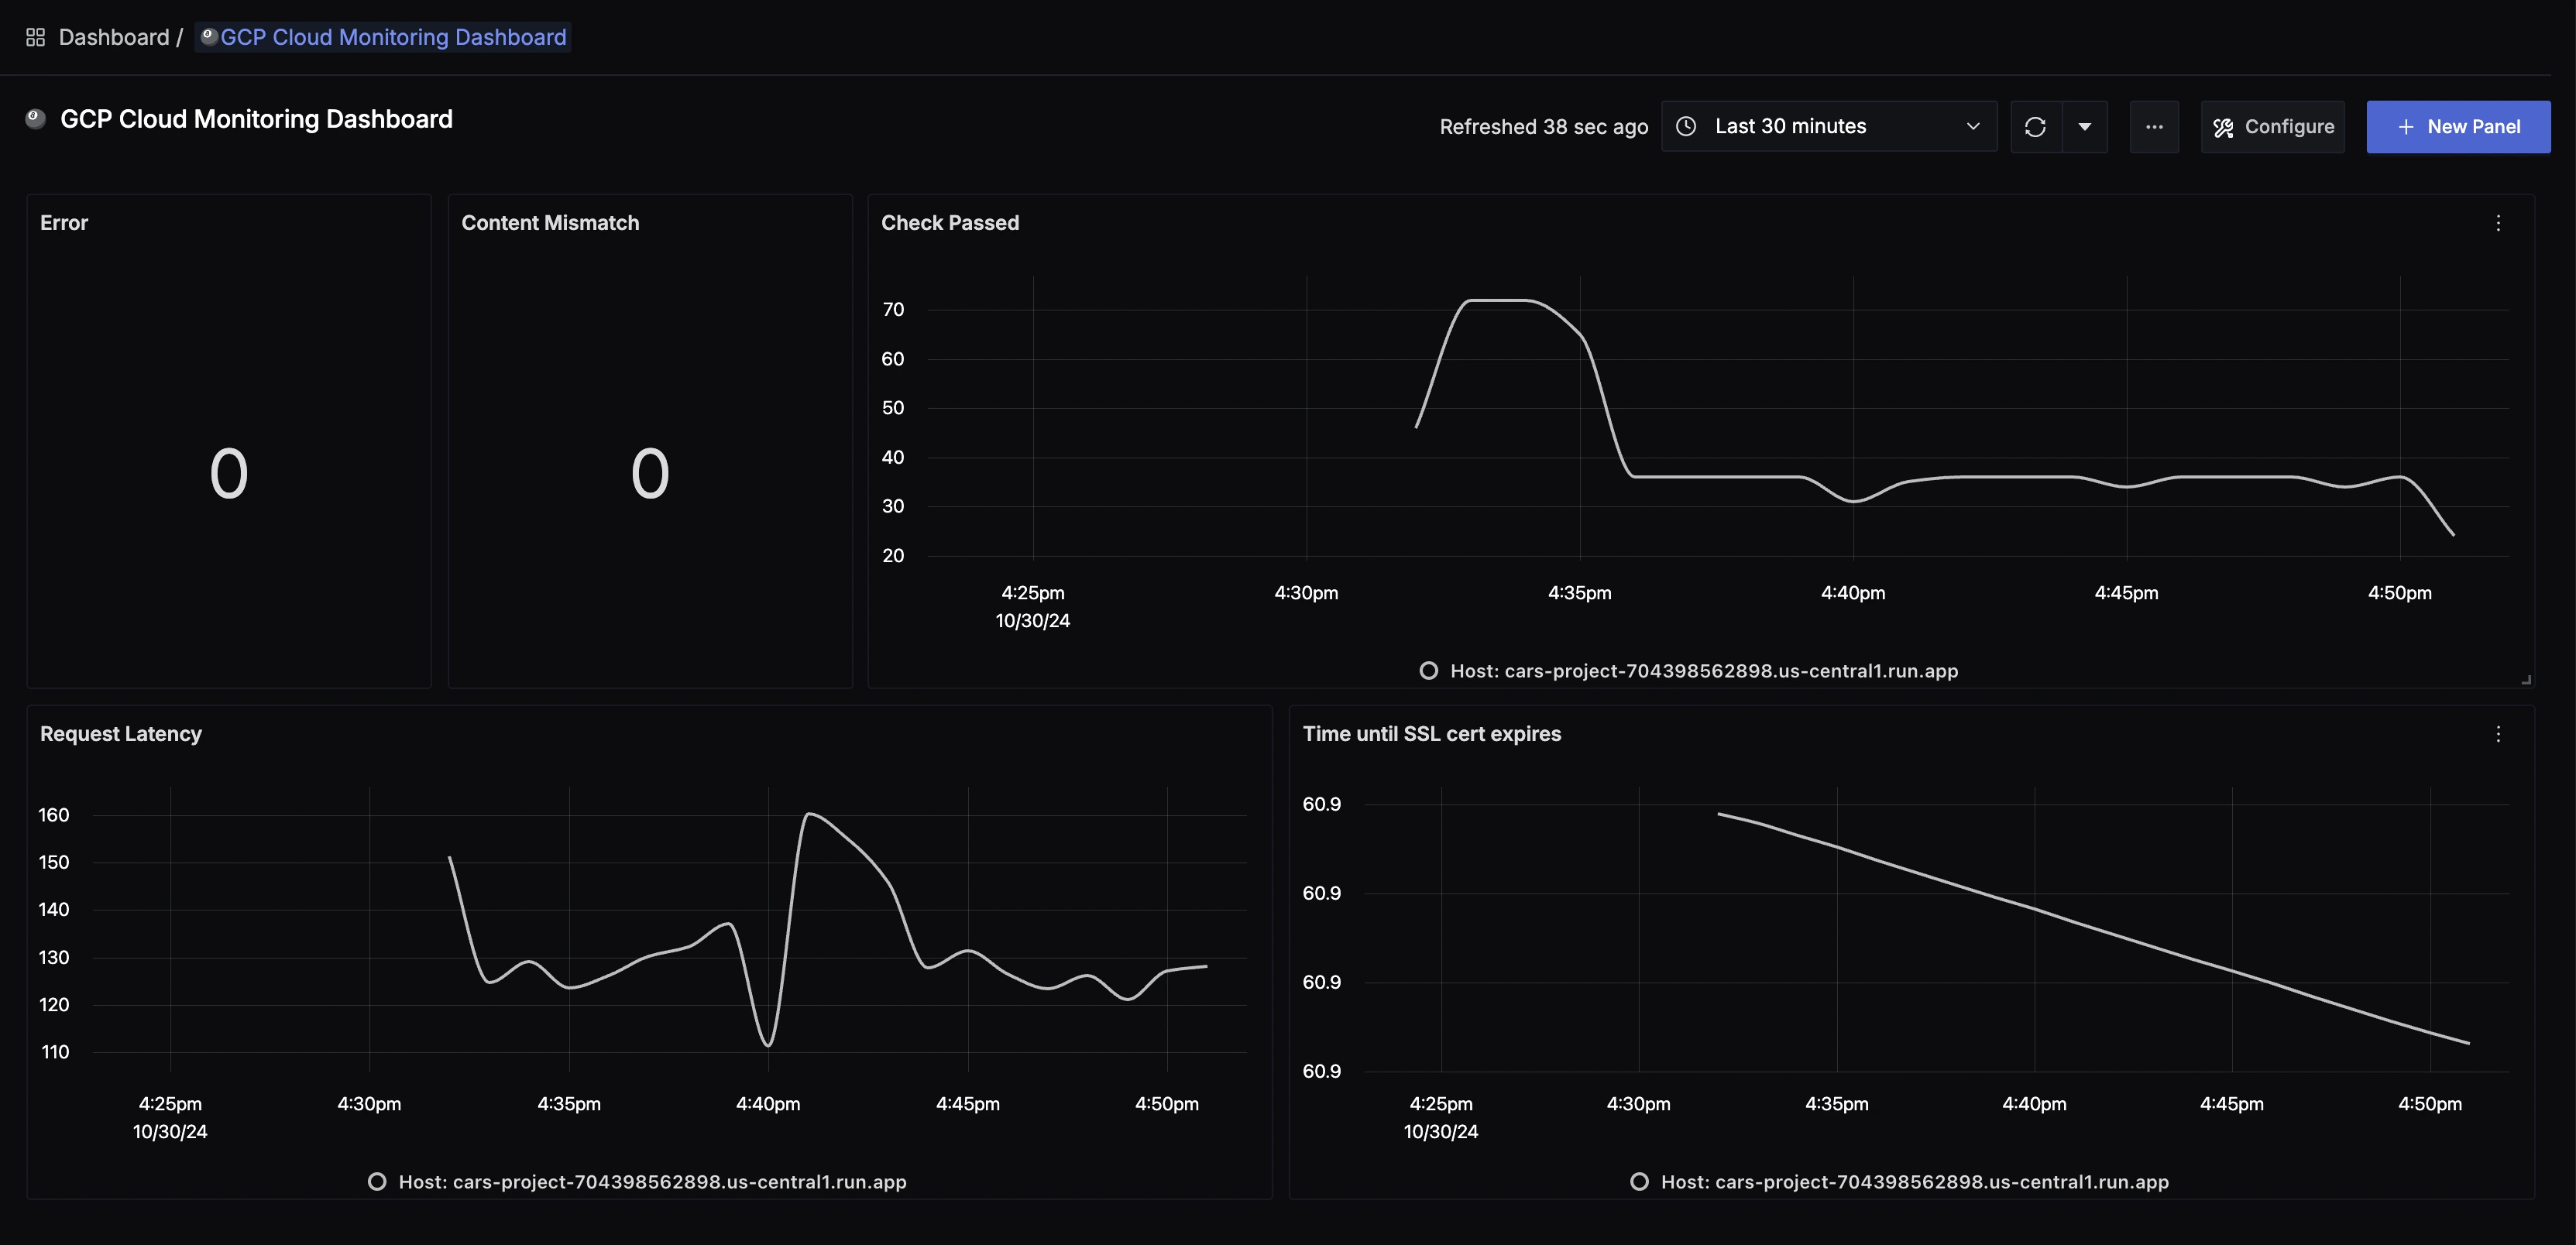Click the Check Passed panel title
The height and width of the screenshot is (1245, 2576).
pyautogui.click(x=950, y=223)
